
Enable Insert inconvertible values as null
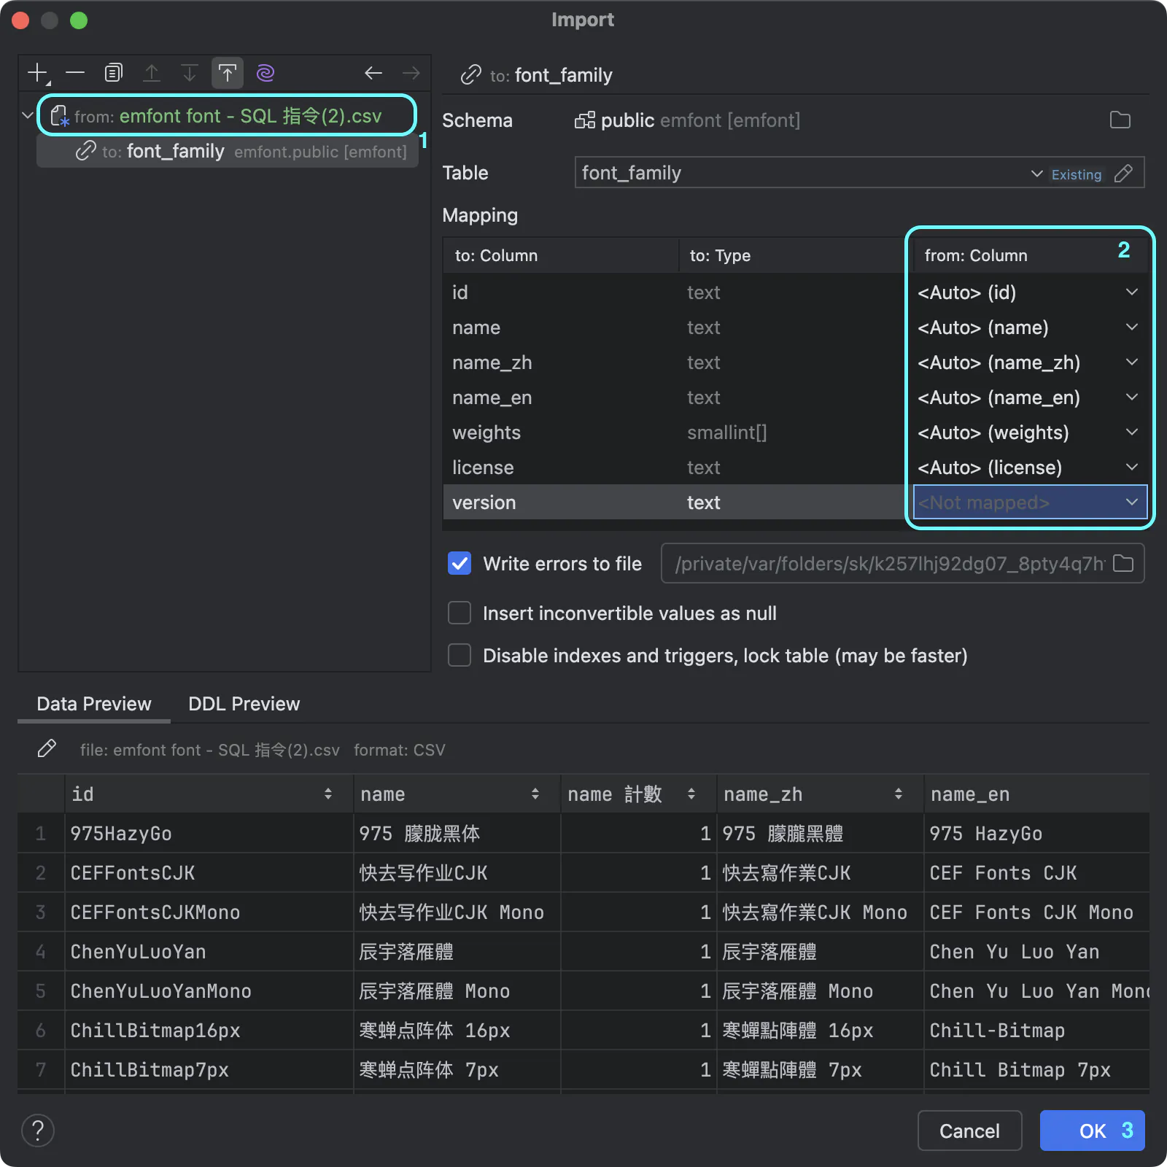pyautogui.click(x=460, y=613)
